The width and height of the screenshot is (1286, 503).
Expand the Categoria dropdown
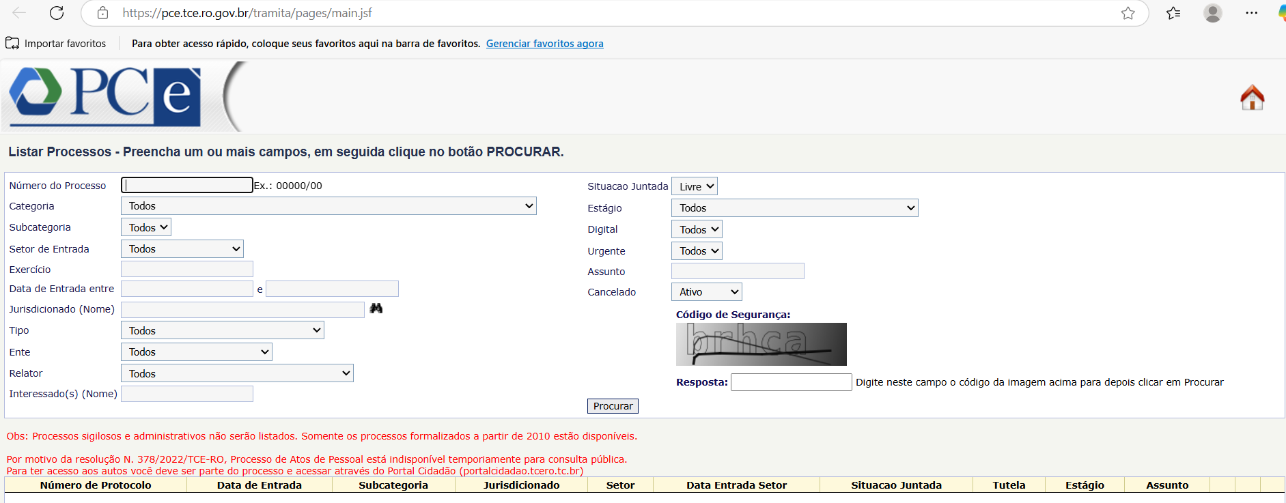(329, 206)
